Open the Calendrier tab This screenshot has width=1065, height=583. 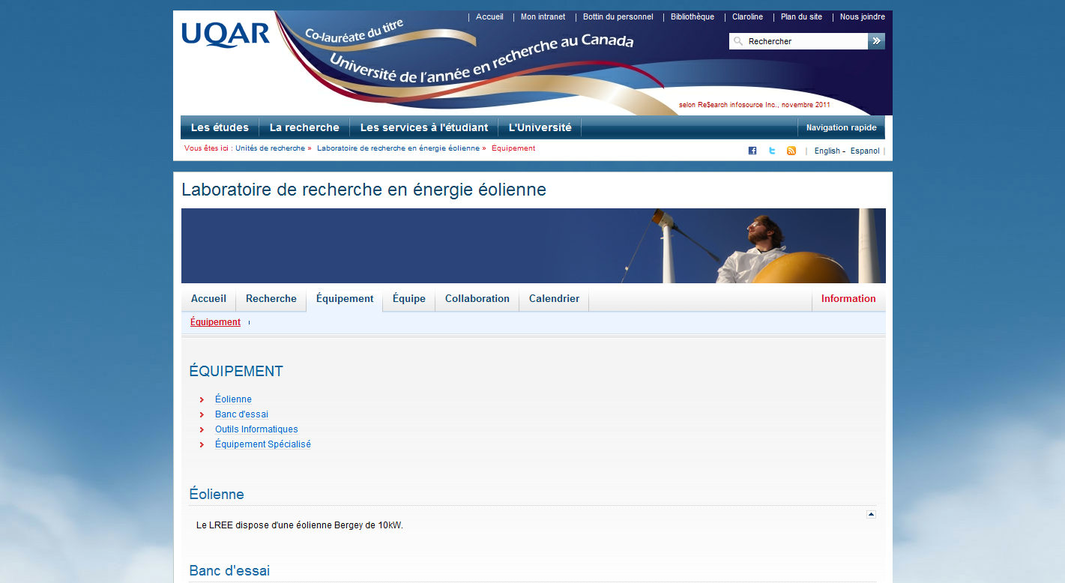coord(554,299)
